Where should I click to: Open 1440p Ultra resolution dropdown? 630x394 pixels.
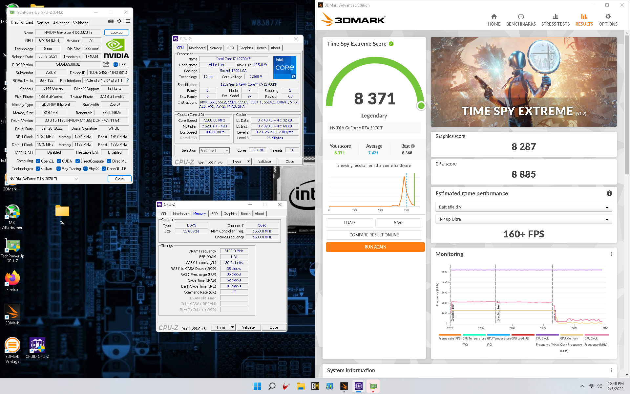(523, 219)
